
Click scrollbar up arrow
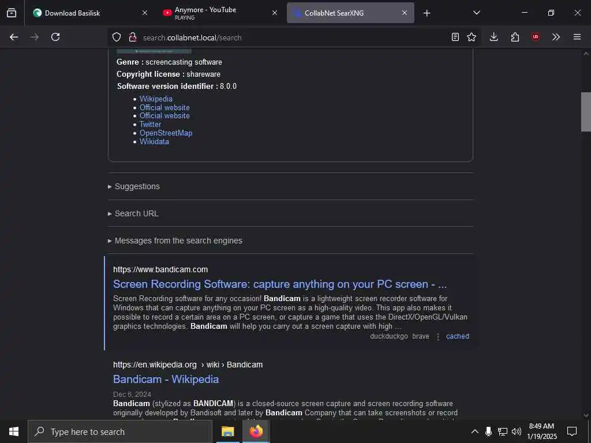[586, 54]
